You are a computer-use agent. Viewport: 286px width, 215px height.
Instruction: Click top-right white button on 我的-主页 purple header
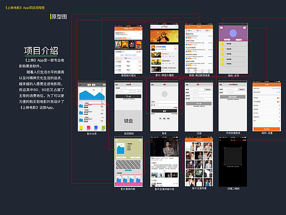click(245, 28)
